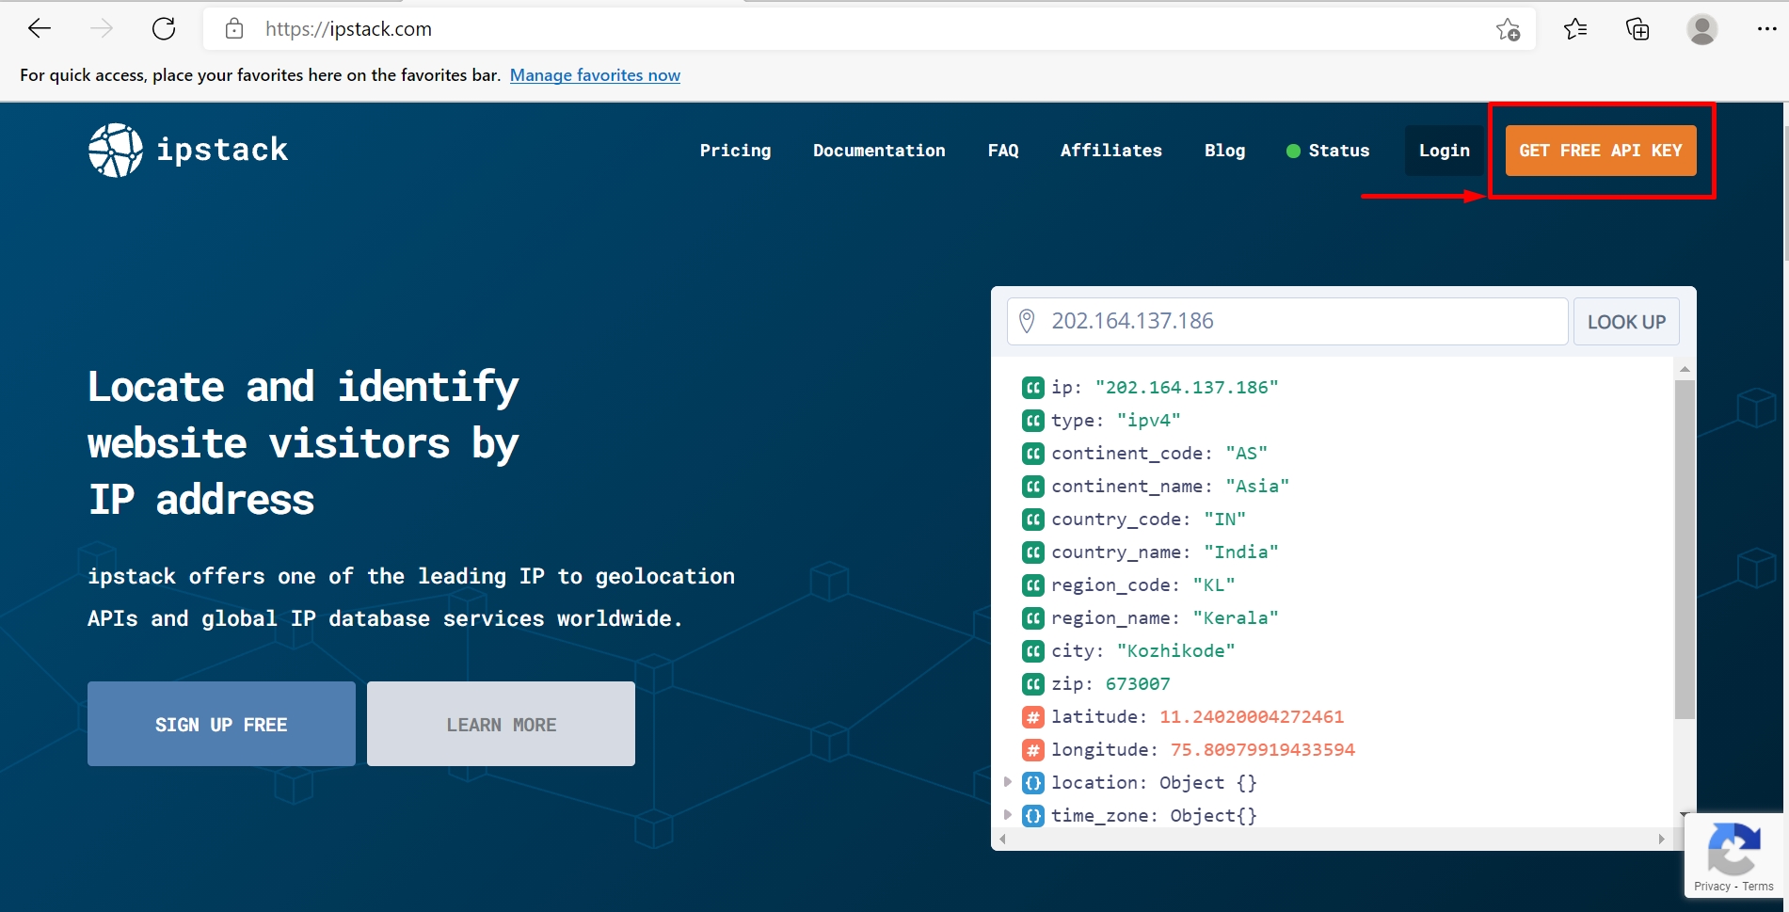Click the string icon beside zip
The image size is (1789, 912).
coord(1033,684)
